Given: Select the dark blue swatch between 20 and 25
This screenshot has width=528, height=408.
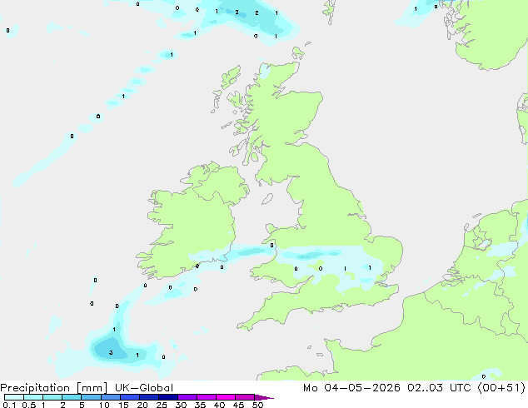Looking at the screenshot, I should [149, 397].
